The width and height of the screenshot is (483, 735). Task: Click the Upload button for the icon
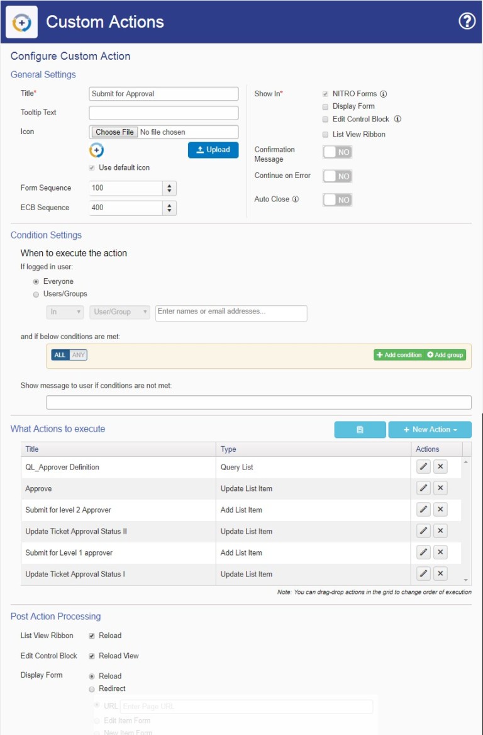point(213,150)
